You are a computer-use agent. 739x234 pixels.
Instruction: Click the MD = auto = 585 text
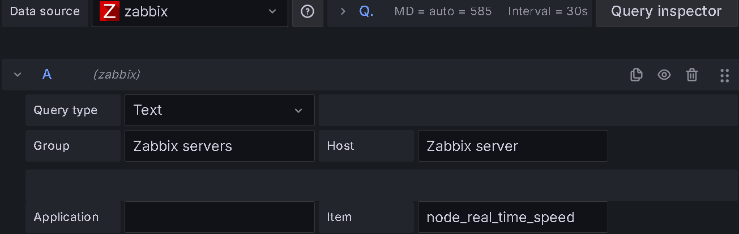(443, 11)
